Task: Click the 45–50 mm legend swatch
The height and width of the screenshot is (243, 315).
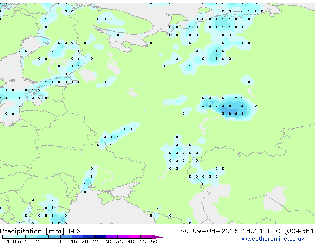Action: tap(146, 237)
